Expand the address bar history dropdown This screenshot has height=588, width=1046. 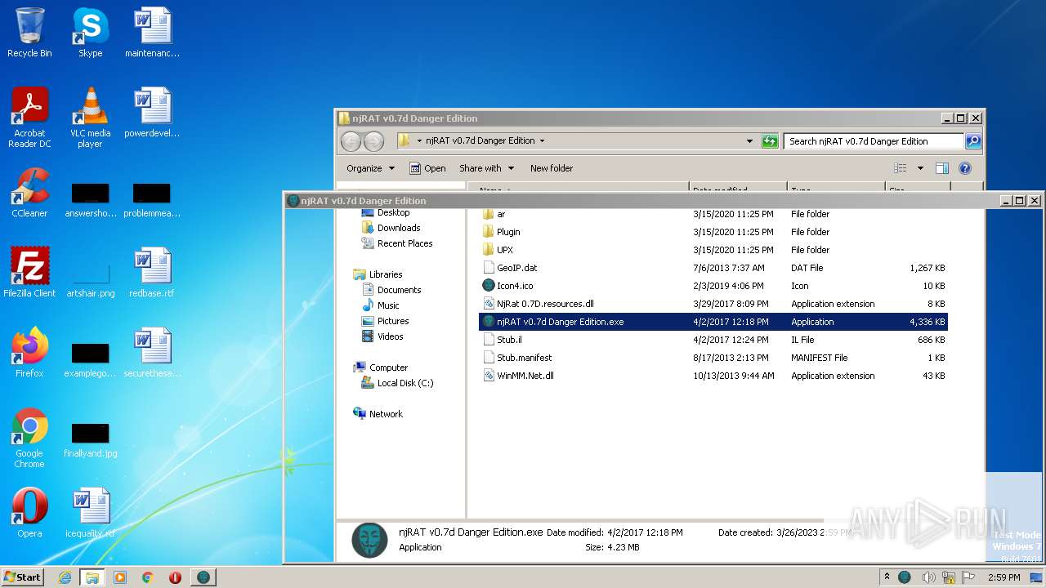tap(749, 141)
